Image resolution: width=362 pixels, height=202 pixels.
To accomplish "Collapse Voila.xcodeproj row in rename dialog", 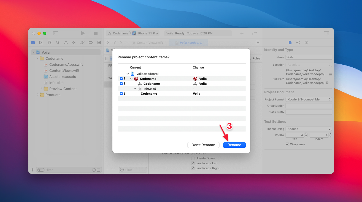I will pos(128,74).
